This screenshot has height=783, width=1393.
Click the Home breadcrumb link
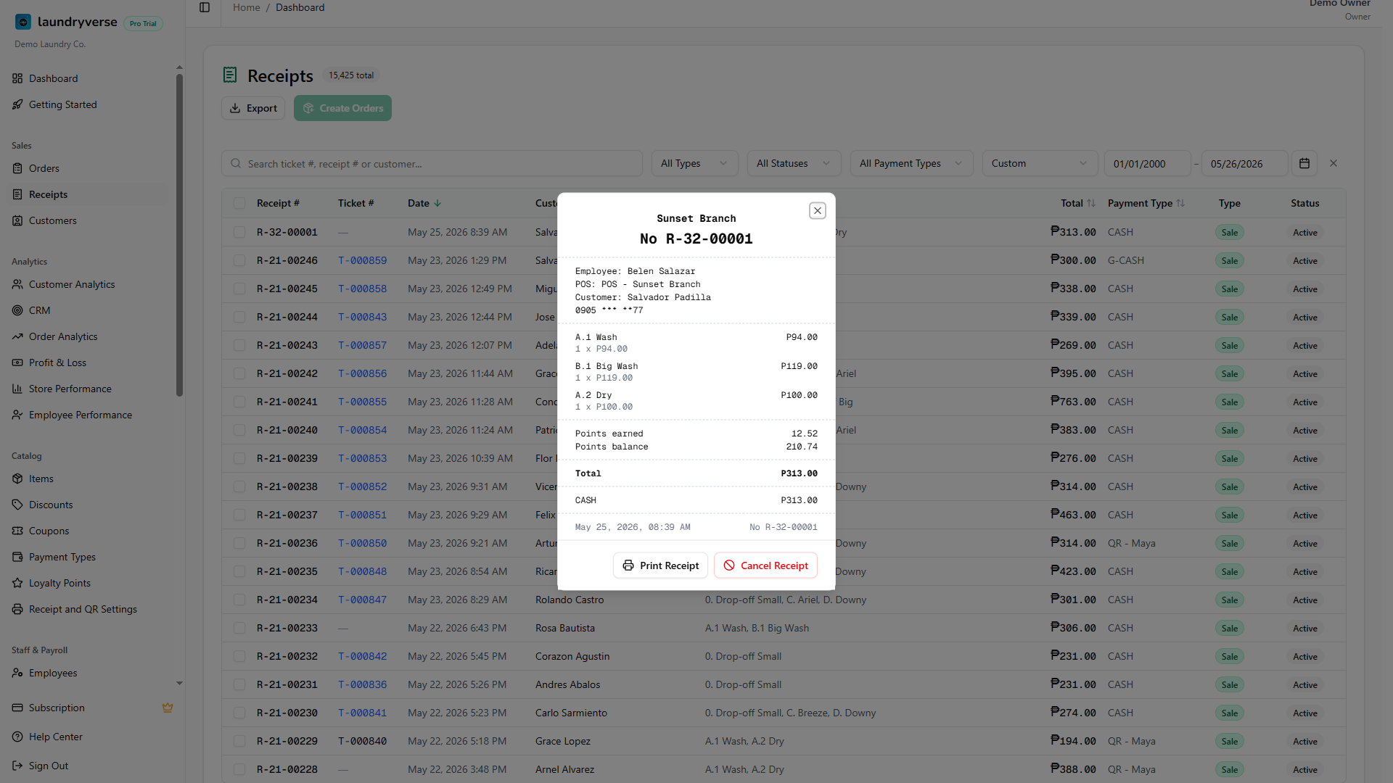tap(247, 7)
